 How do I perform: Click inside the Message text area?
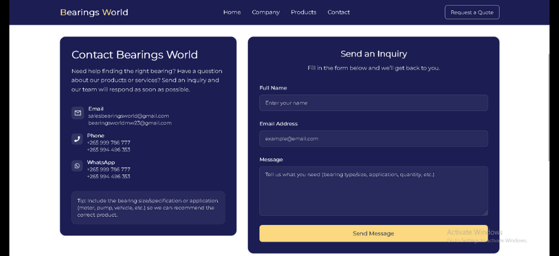point(373,191)
